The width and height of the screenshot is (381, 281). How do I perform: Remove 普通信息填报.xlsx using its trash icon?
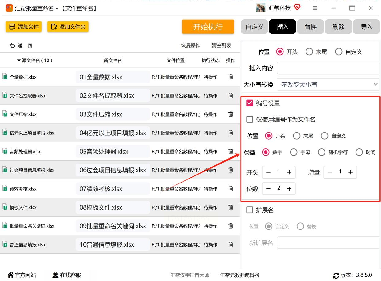(x=231, y=244)
